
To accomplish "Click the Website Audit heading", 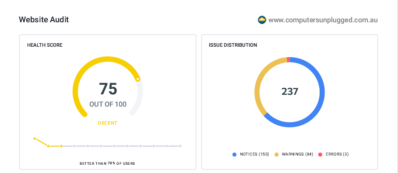I will (x=44, y=20).
